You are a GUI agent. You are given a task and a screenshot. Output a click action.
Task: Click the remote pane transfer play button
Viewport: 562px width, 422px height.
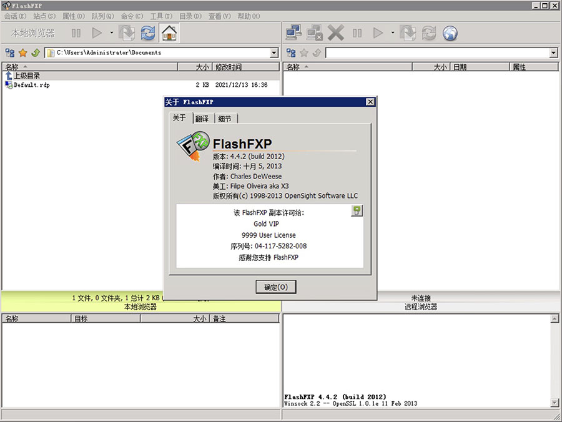point(378,33)
